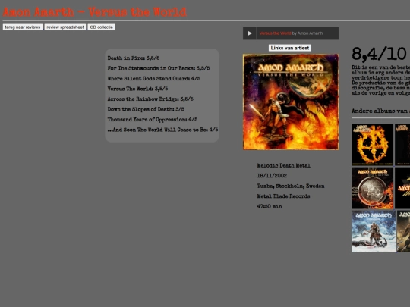Click the 'Melodic Death Metal' genre text

point(284,165)
